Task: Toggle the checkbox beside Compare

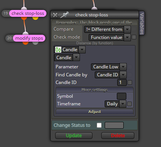Action: click(x=134, y=29)
